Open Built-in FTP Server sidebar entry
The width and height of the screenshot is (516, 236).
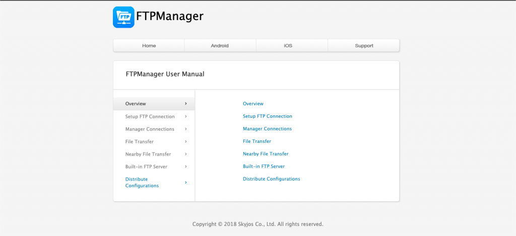click(154, 167)
